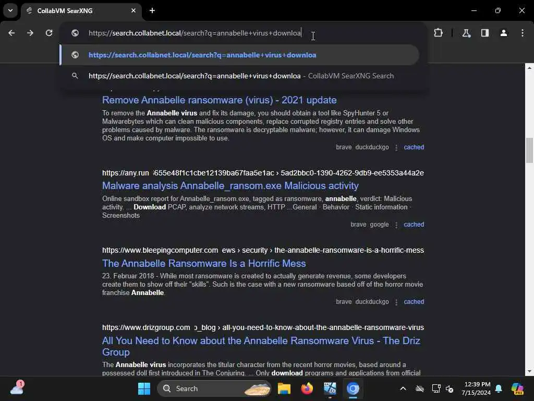Viewport: 534px width, 401px height.
Task: Open a new browser tab
Action: (x=152, y=10)
